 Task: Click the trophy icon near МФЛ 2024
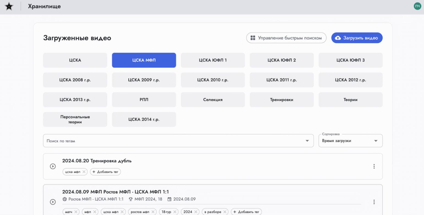point(131,199)
